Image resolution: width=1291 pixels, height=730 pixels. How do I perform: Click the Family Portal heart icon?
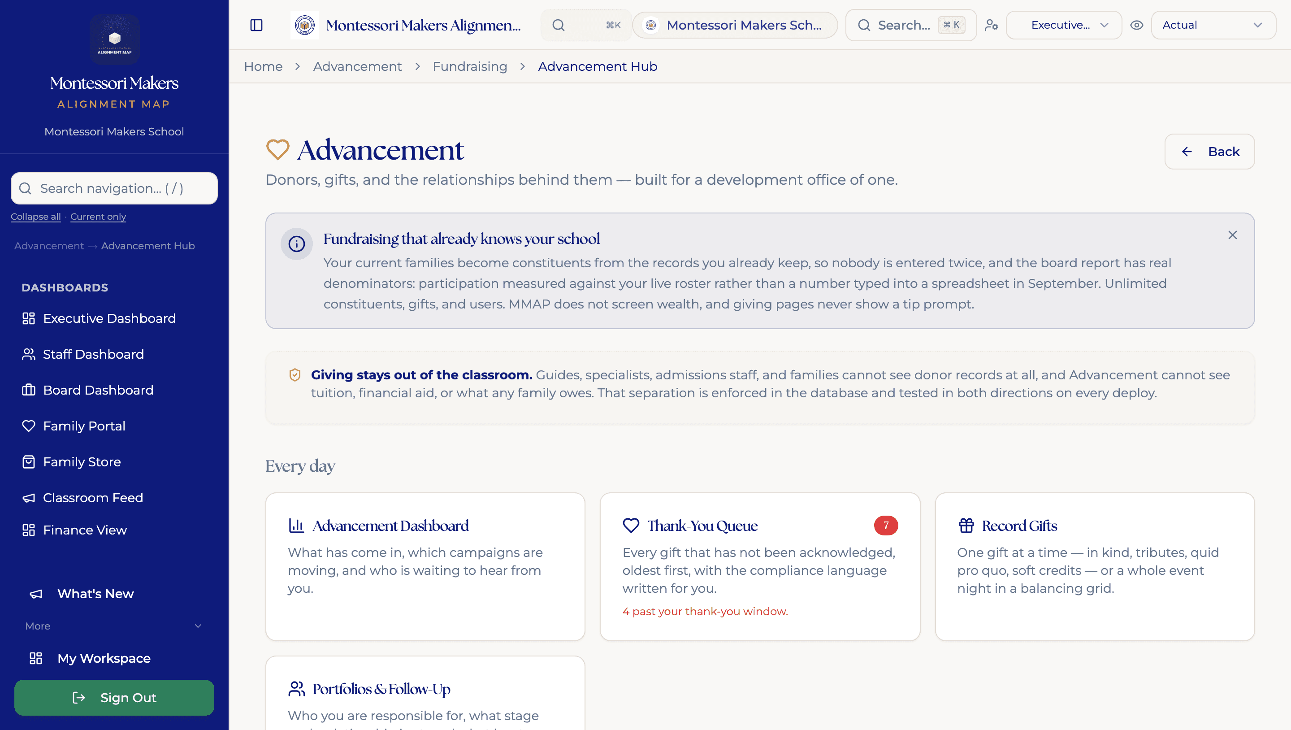[29, 426]
